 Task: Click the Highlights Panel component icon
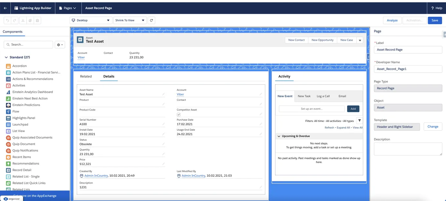8,118
